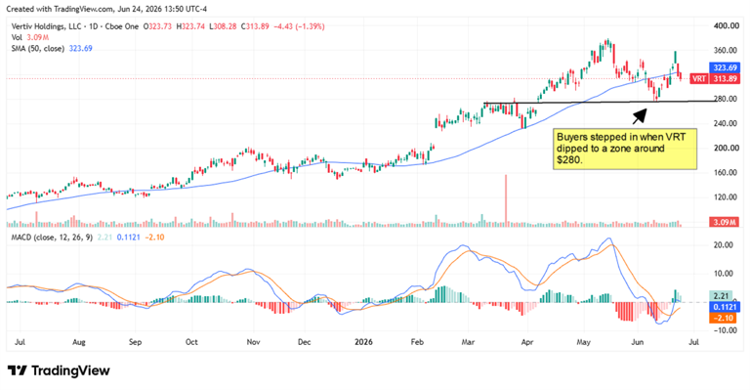
Task: Click the yellow 'Buyers stepped in' note box
Action: click(625, 149)
